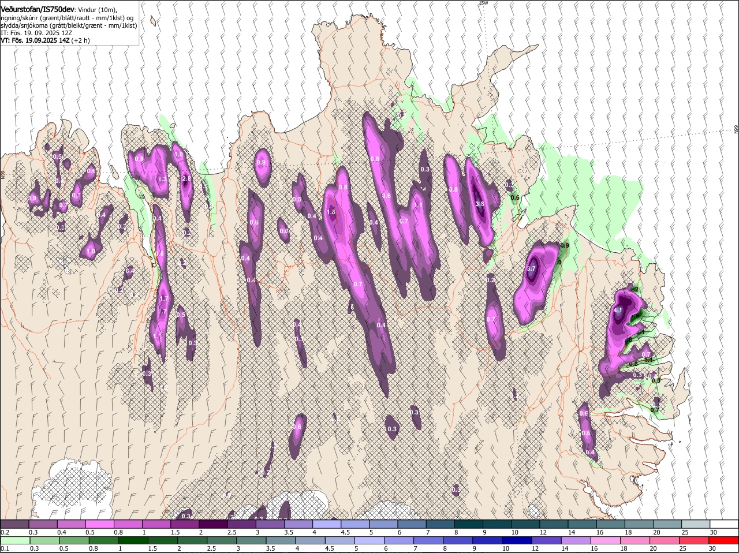Select the 8–9 swatch in the bottom legend row
739x553 pixels.
pyautogui.click(x=458, y=540)
